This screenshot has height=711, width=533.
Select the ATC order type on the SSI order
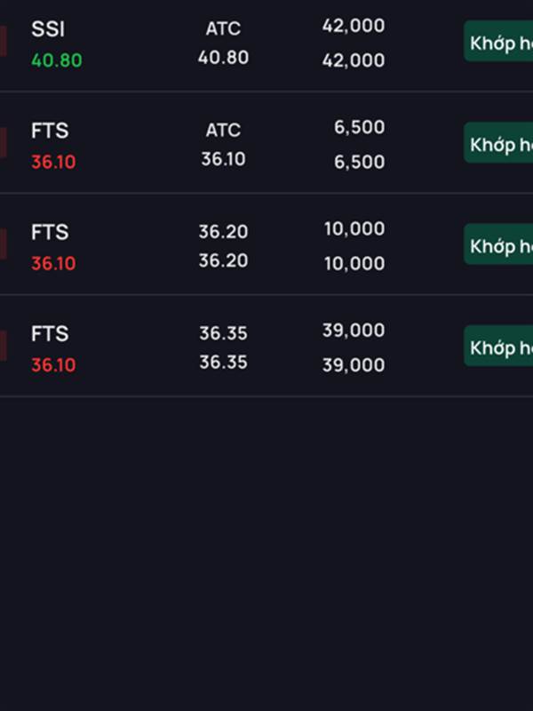click(x=223, y=29)
